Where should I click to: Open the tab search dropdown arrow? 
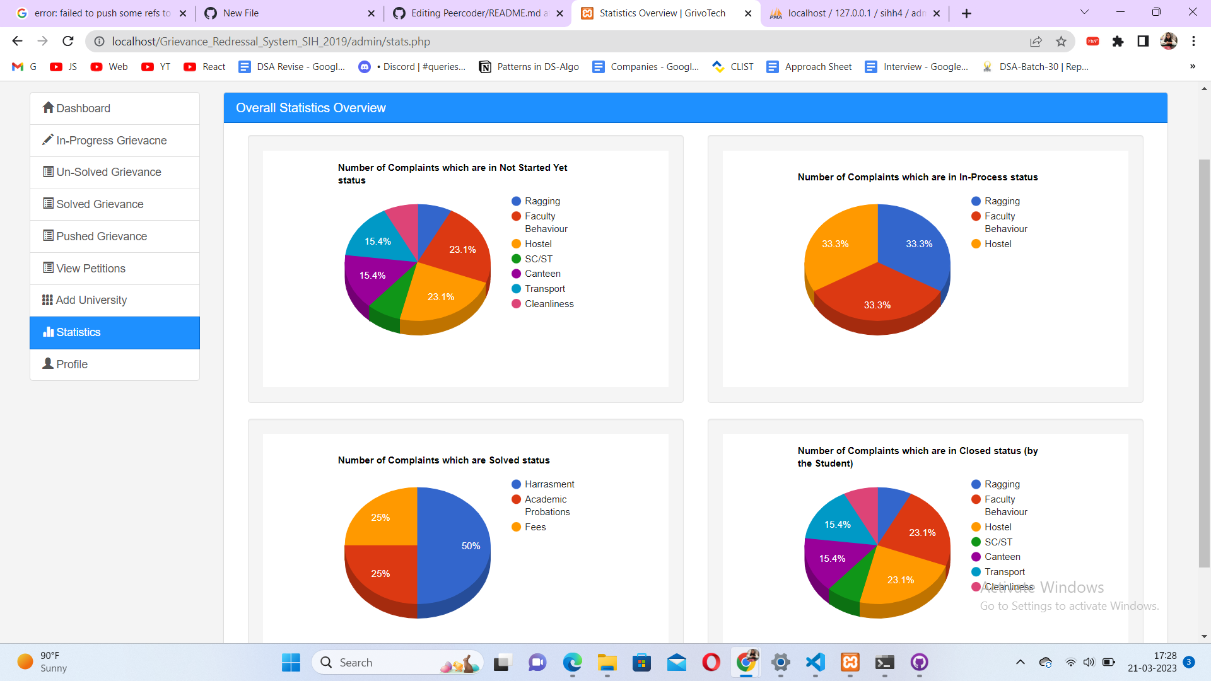click(x=1084, y=13)
